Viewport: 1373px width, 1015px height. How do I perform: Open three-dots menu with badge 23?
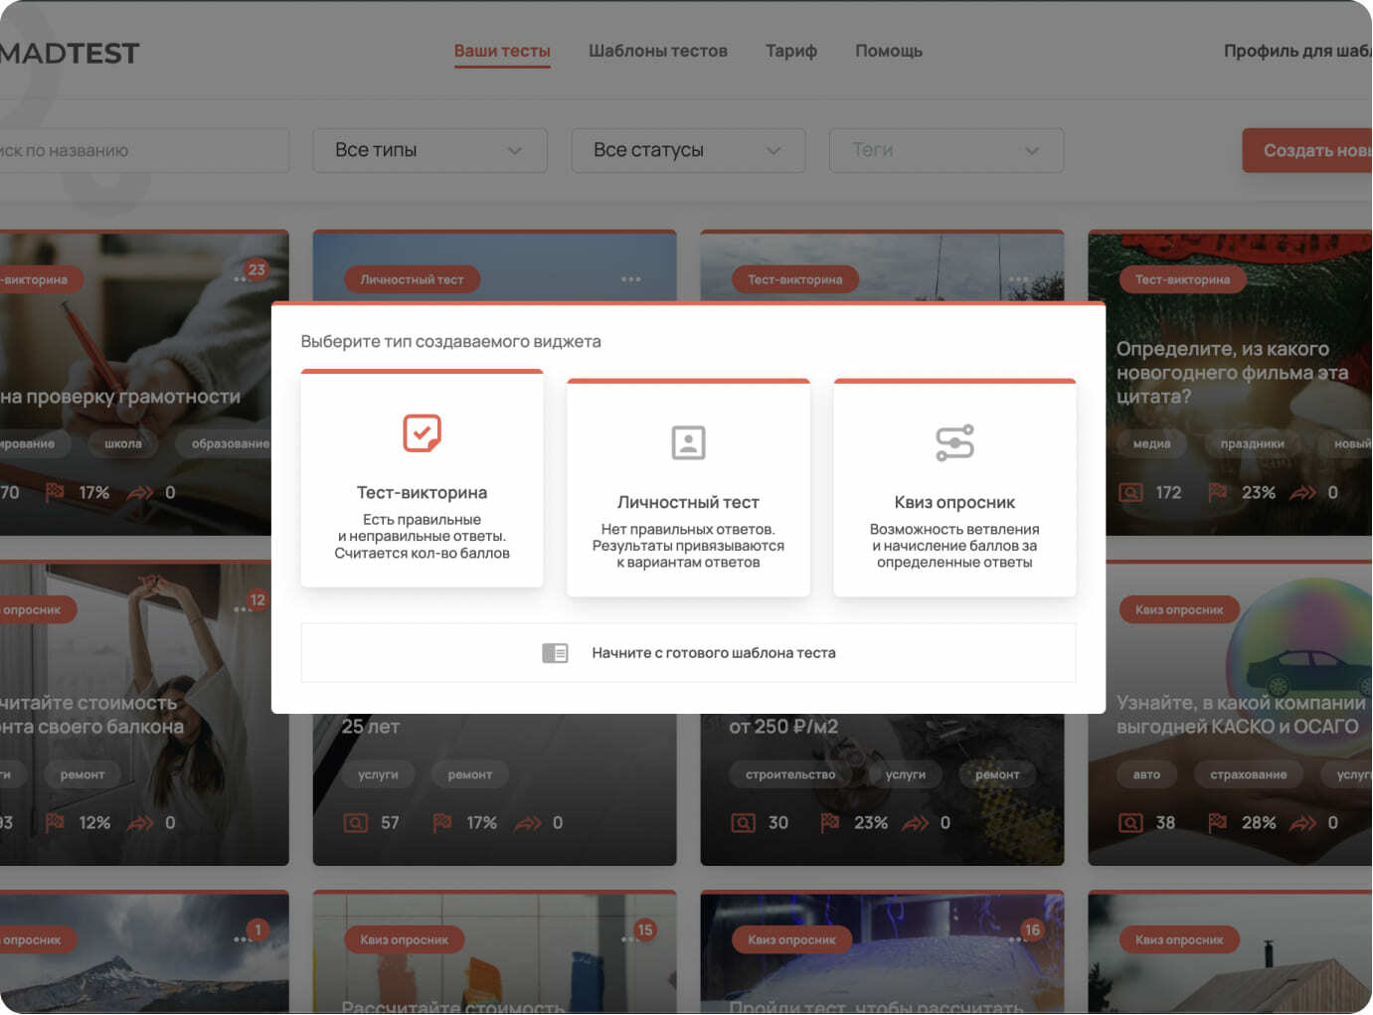click(241, 279)
